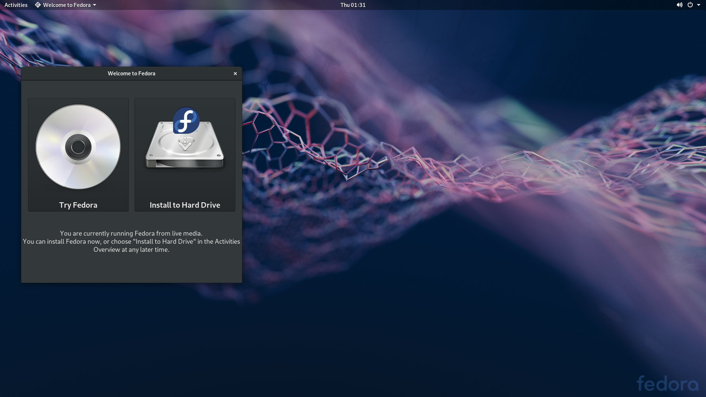Expand the system menu arrow
This screenshot has width=706, height=397.
pos(699,5)
